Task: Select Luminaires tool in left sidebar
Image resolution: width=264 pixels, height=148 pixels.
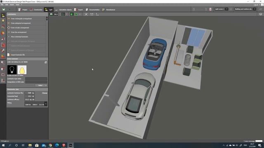Action: click(x=3, y=16)
